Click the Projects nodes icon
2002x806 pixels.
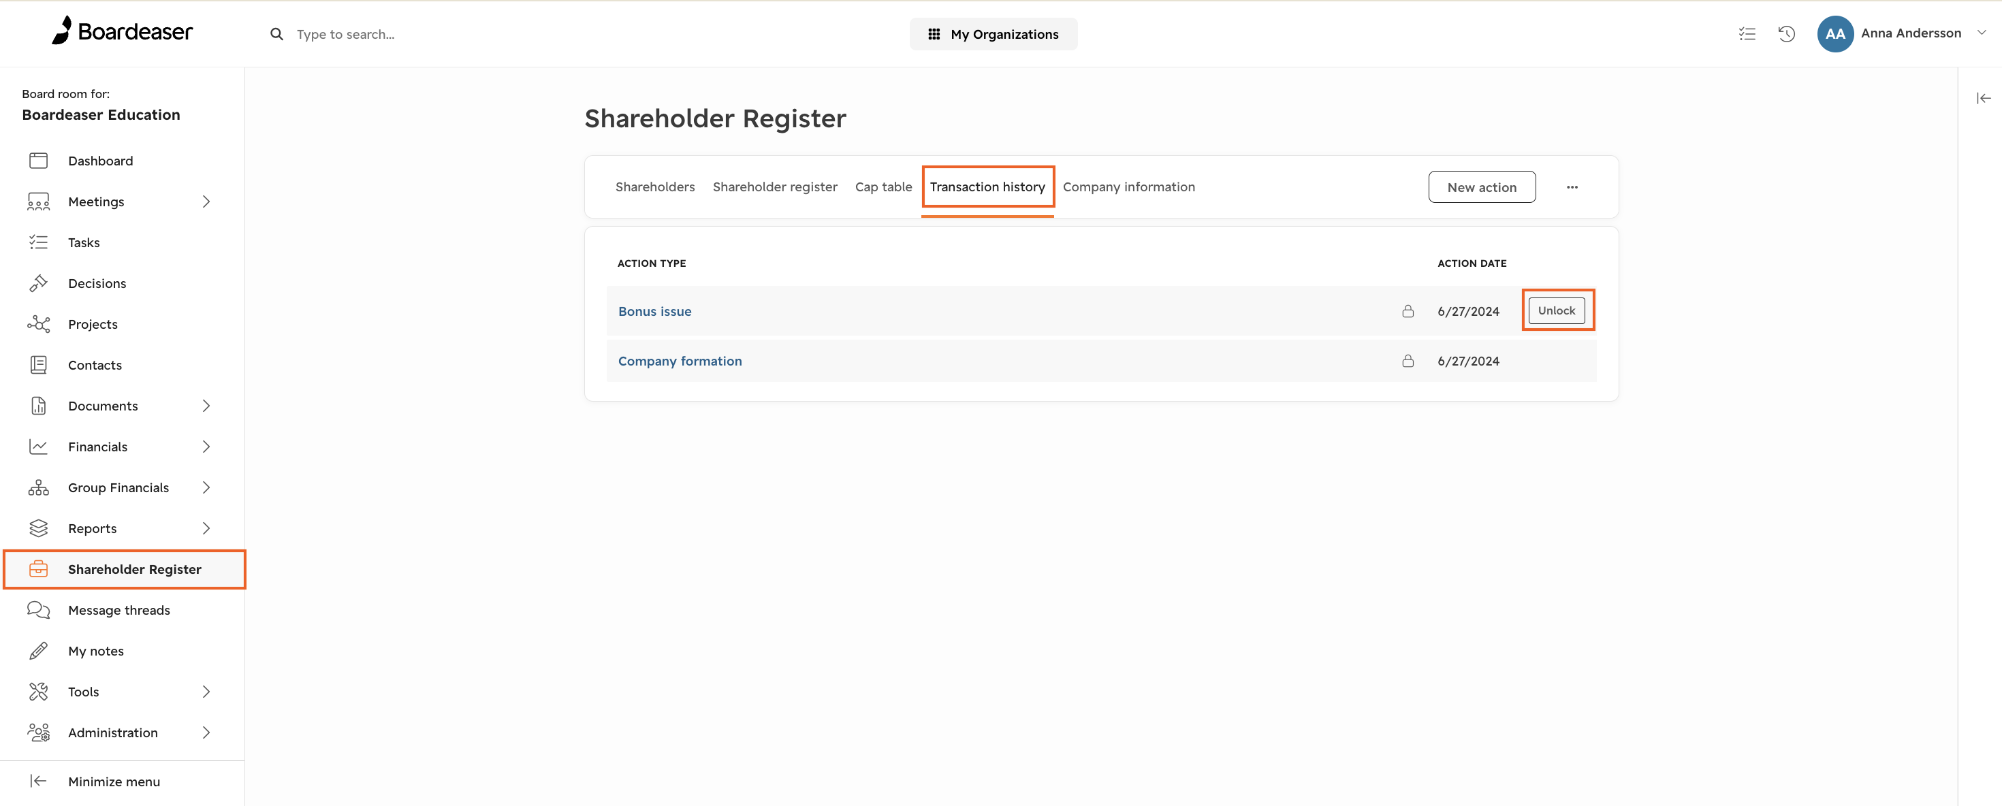38,324
